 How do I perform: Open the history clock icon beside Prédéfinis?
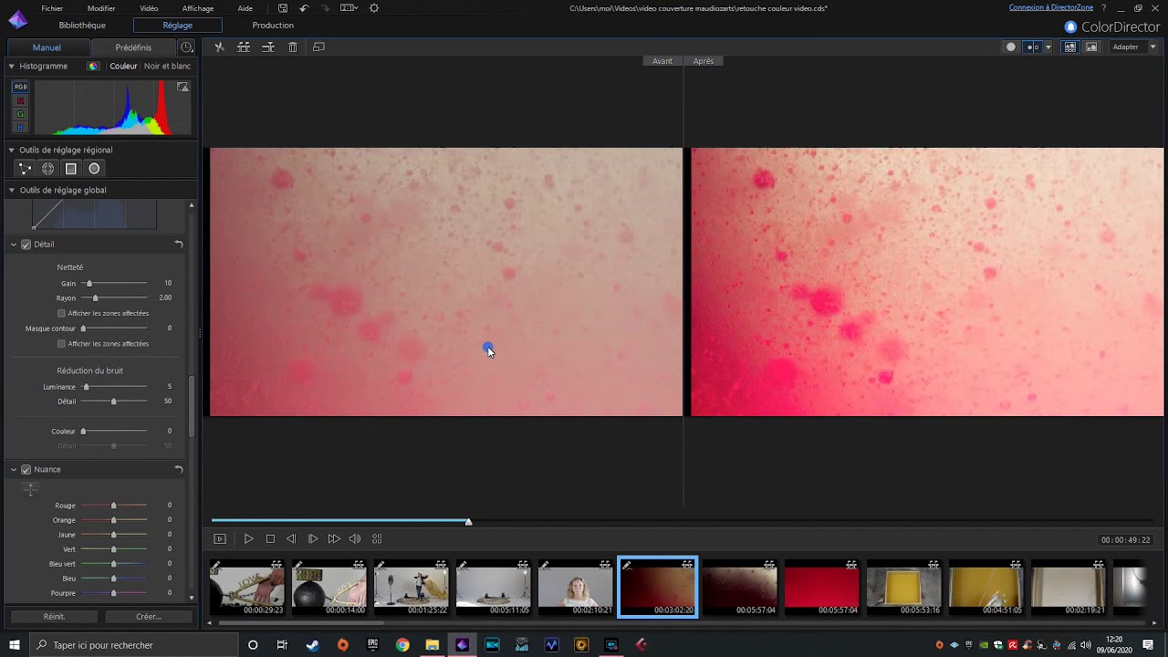pos(187,47)
